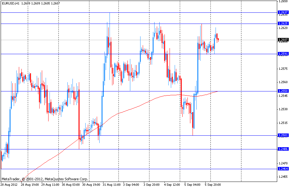
Task: Click the last red candle on chart
Action: pos(218,39)
